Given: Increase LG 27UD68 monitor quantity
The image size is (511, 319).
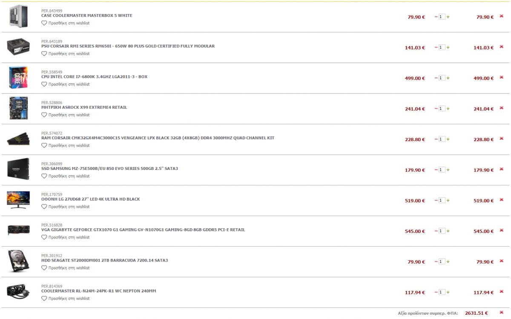Looking at the screenshot, I should tap(448, 201).
